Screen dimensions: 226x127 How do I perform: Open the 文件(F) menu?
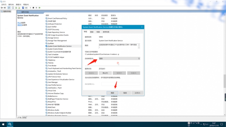[4, 5]
